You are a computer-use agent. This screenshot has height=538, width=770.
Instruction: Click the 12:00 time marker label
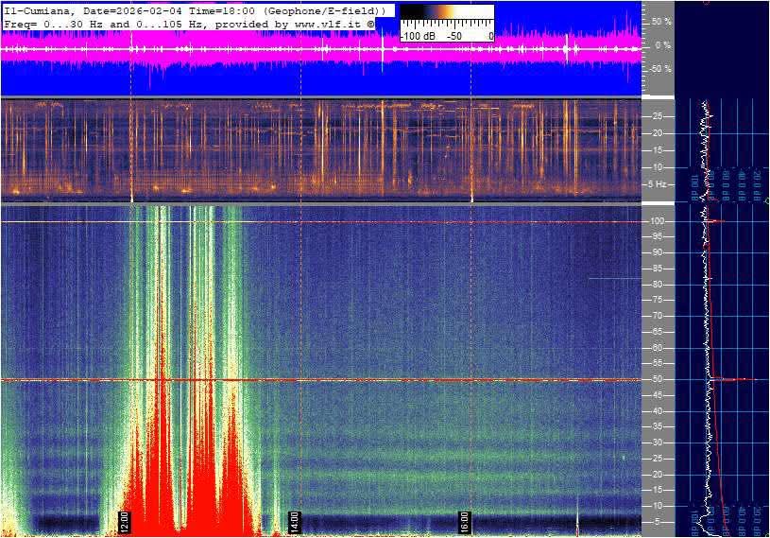(124, 521)
